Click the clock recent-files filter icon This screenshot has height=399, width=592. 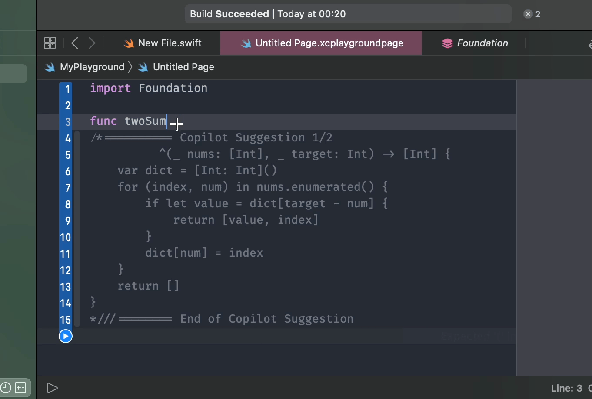(x=6, y=388)
